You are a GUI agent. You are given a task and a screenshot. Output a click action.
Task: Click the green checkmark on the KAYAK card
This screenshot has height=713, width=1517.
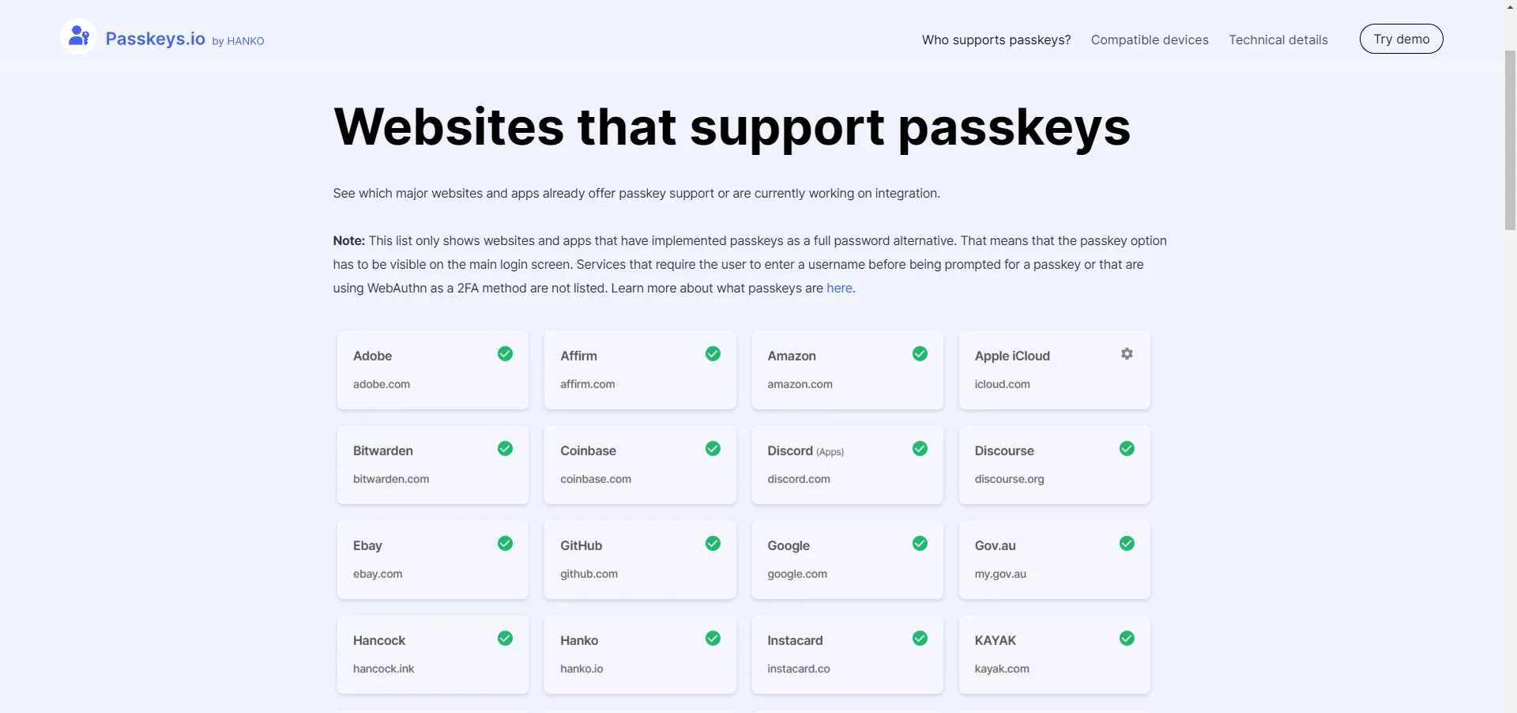tap(1127, 638)
